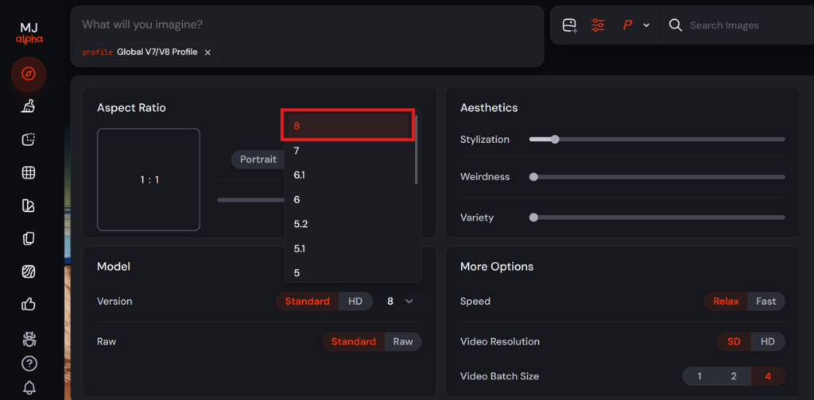Click the paintbrush Create icon in sidebar
The image size is (814, 400).
pyautogui.click(x=29, y=106)
